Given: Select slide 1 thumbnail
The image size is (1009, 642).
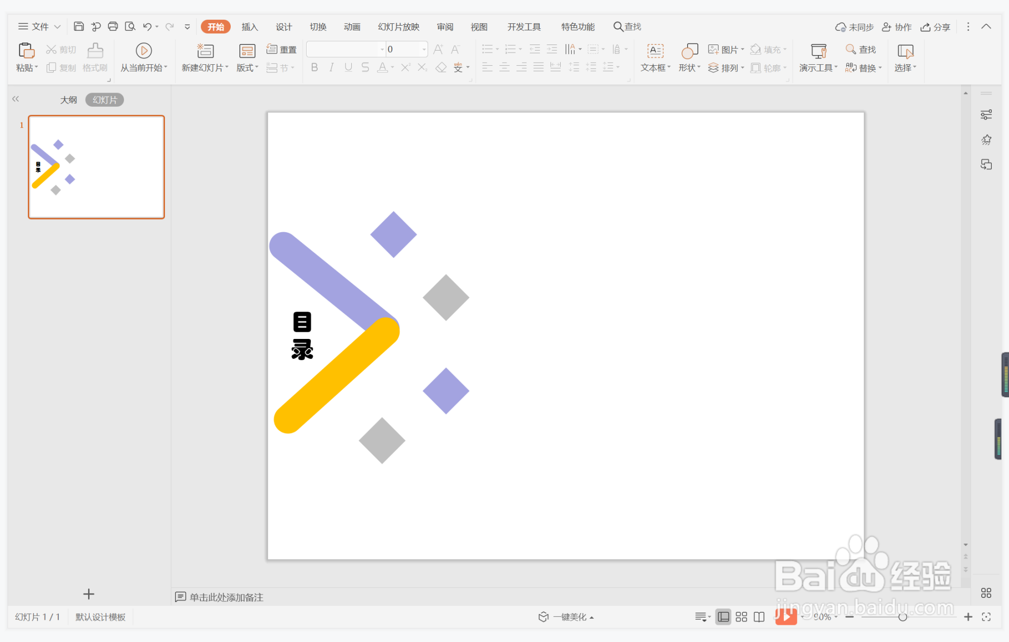Looking at the screenshot, I should click(x=96, y=167).
